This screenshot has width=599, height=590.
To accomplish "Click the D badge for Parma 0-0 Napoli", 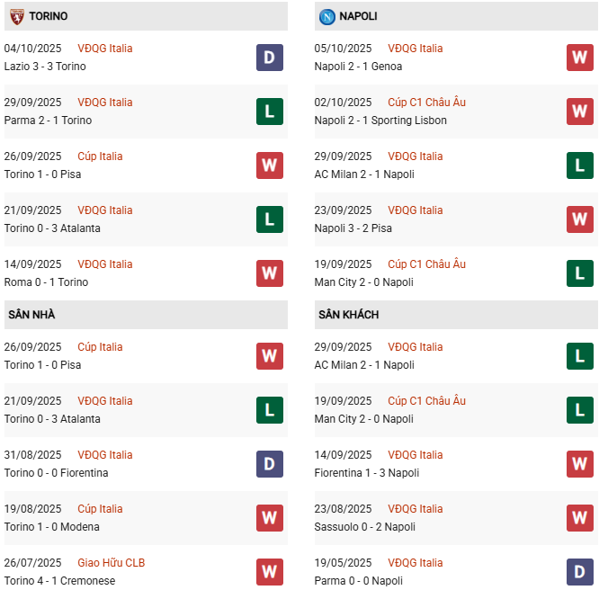I will tap(579, 572).
